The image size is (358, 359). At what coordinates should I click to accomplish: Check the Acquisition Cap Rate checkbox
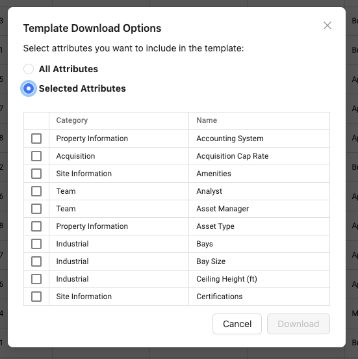[x=36, y=156]
